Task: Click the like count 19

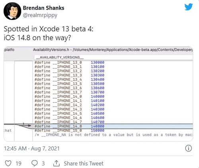Action: coord(18,164)
